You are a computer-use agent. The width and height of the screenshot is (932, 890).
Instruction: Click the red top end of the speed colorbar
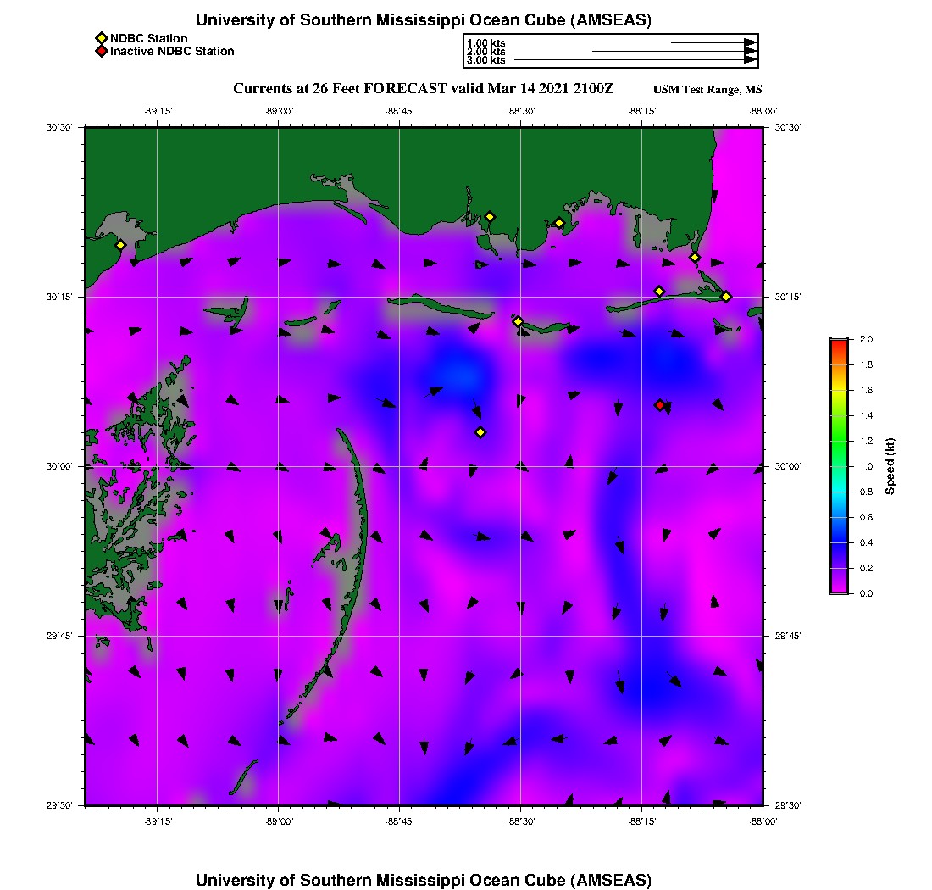839,342
